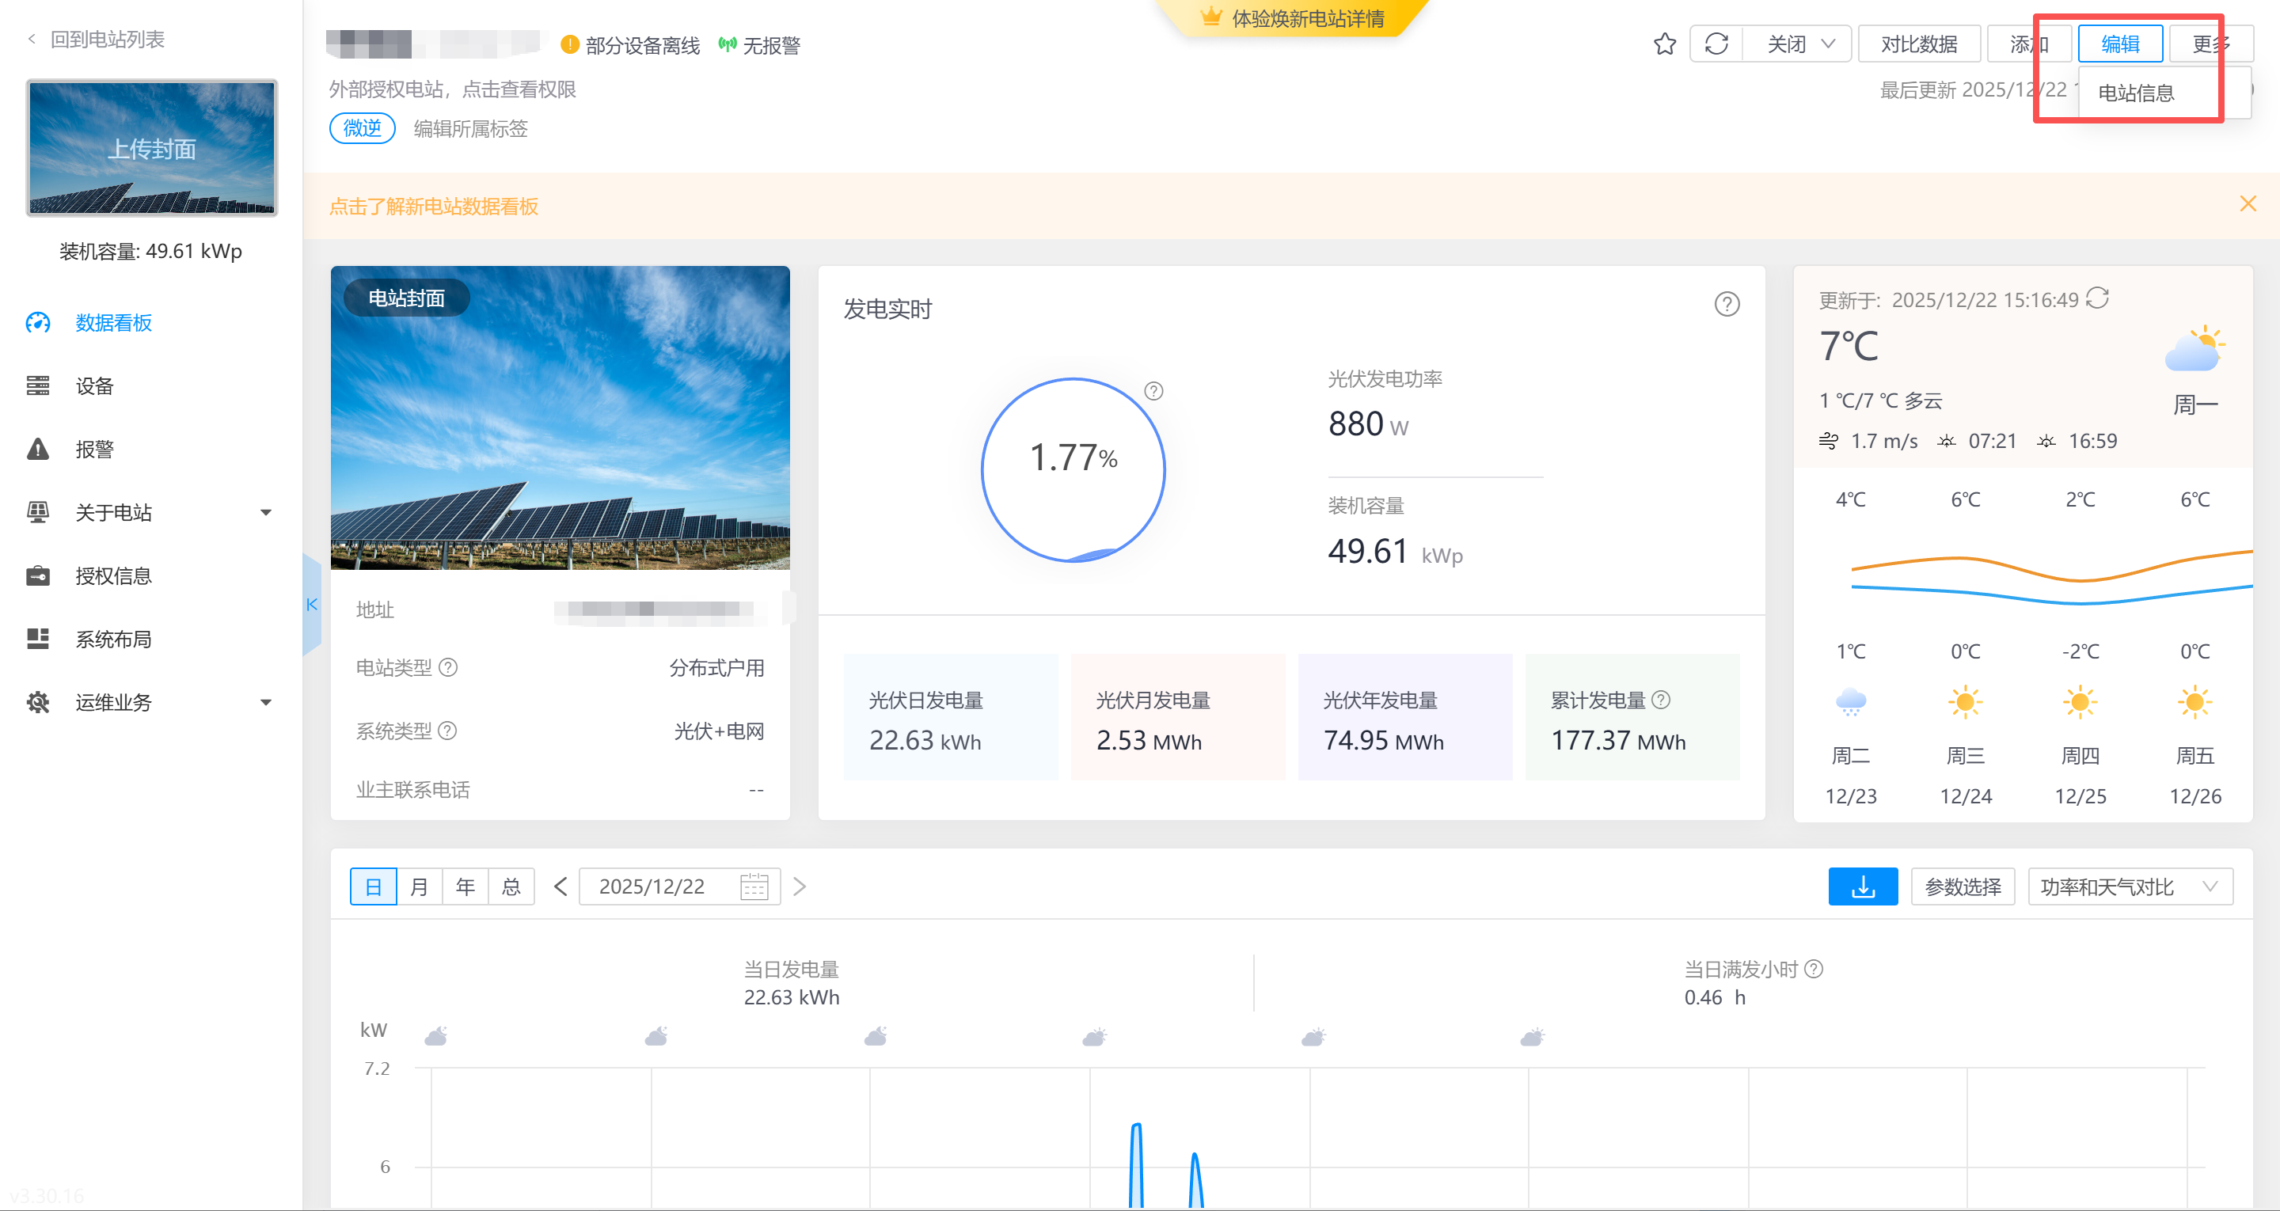This screenshot has height=1211, width=2280.
Task: Open the 功率和天气对比 dropdown
Action: (2129, 886)
